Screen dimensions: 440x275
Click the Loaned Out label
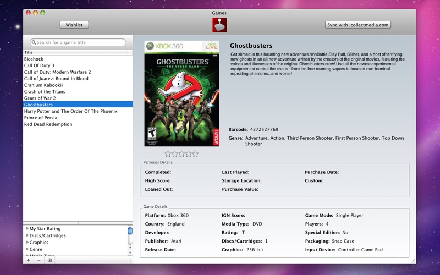[159, 189]
